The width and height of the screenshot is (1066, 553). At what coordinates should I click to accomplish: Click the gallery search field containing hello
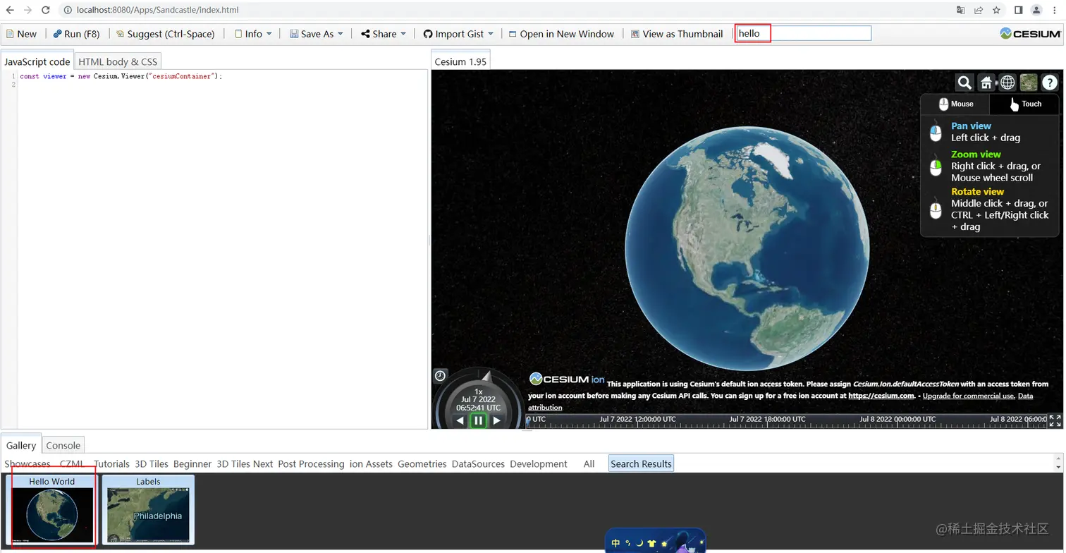coord(803,33)
